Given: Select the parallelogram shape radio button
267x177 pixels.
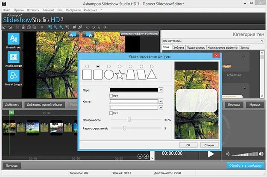Looking at the screenshot, I should [141, 66].
